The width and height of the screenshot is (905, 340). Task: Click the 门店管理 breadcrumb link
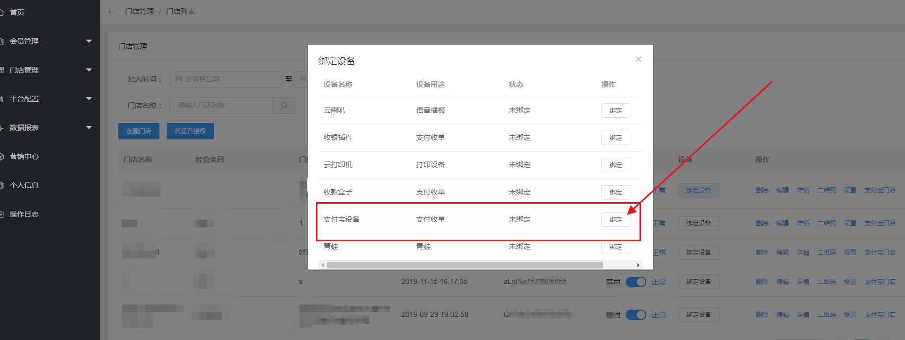(139, 11)
